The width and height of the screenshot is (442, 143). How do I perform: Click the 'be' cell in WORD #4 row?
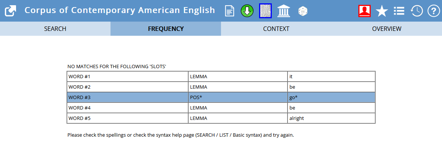click(x=331, y=108)
